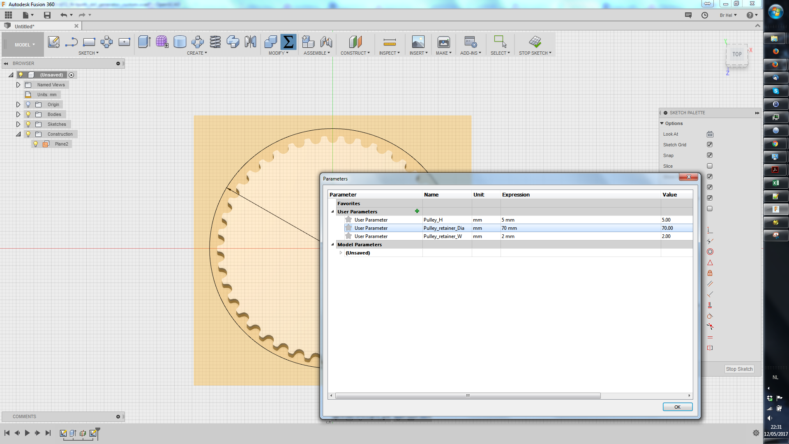Click Add User Parameter green plus button
The image size is (789, 444).
coord(416,211)
